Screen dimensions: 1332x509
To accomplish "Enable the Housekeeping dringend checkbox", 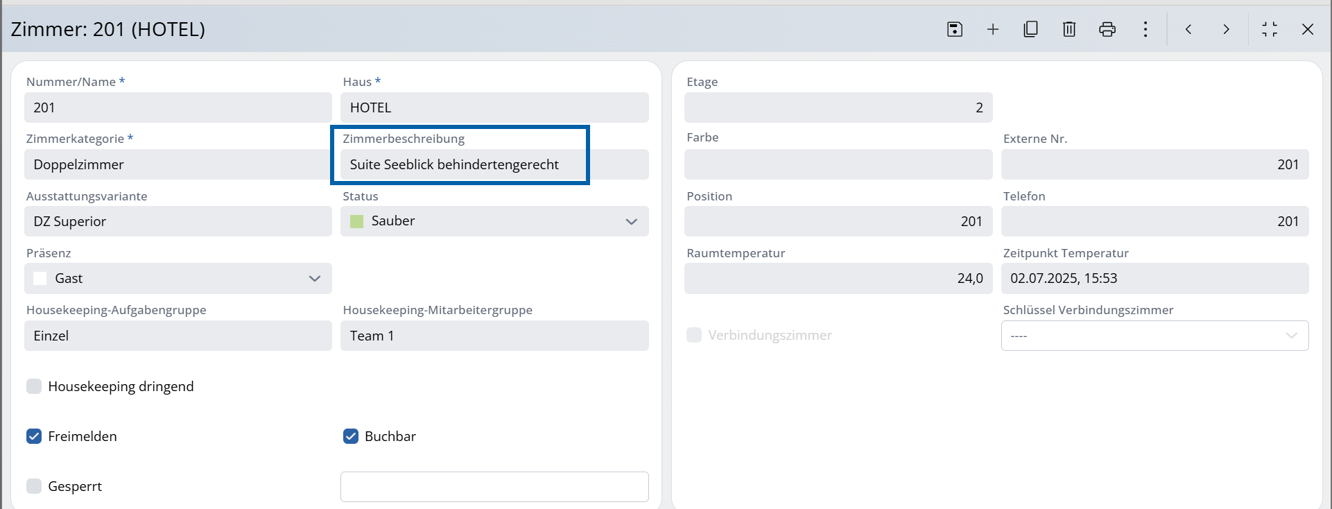I will coord(34,386).
